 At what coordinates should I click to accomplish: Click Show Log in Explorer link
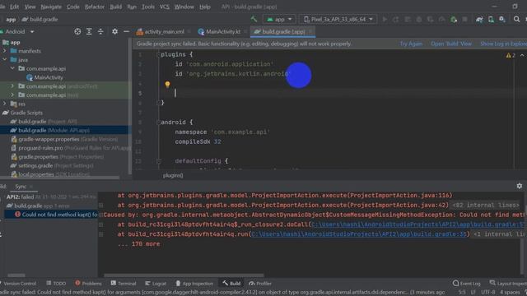pos(503,44)
